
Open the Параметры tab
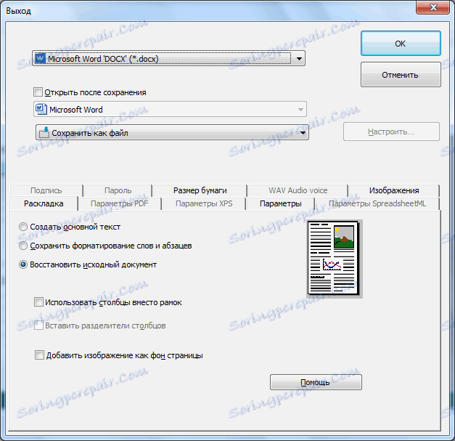click(281, 203)
